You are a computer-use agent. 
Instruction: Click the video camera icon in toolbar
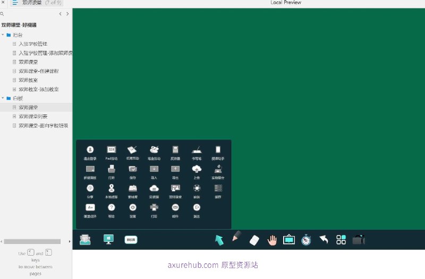359,240
